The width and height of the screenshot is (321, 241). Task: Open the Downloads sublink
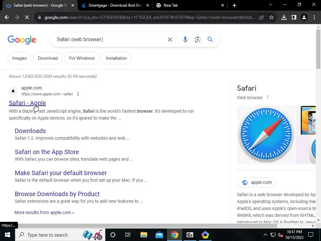click(x=30, y=131)
